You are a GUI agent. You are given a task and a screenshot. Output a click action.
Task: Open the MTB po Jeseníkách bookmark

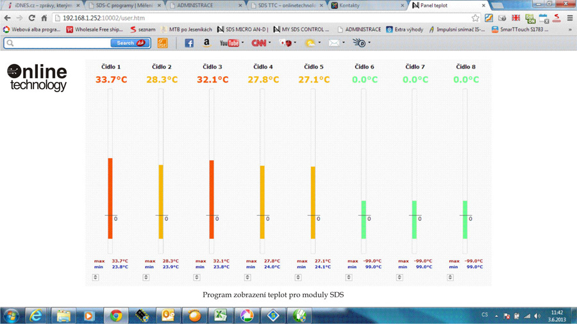coord(187,29)
